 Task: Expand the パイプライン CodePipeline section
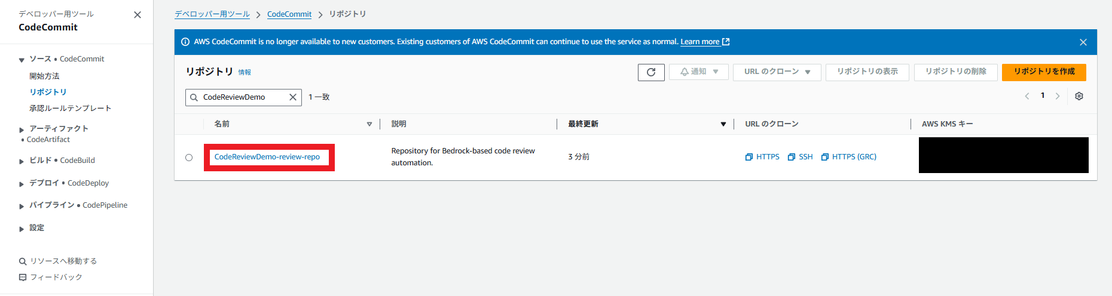click(22, 206)
